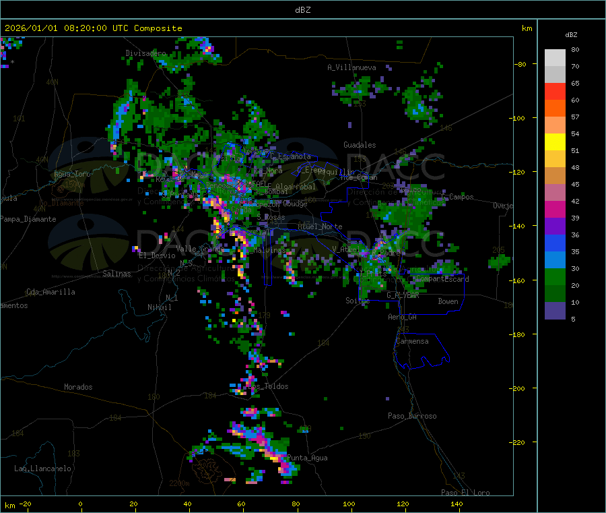Click the Punta_Agua location label
Viewport: 606px width, 513px height.
pos(307,458)
